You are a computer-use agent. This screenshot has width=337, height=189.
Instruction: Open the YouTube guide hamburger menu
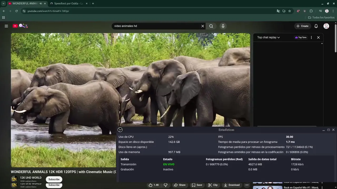coord(6,26)
